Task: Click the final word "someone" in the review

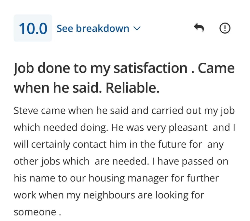Action: coord(35,212)
